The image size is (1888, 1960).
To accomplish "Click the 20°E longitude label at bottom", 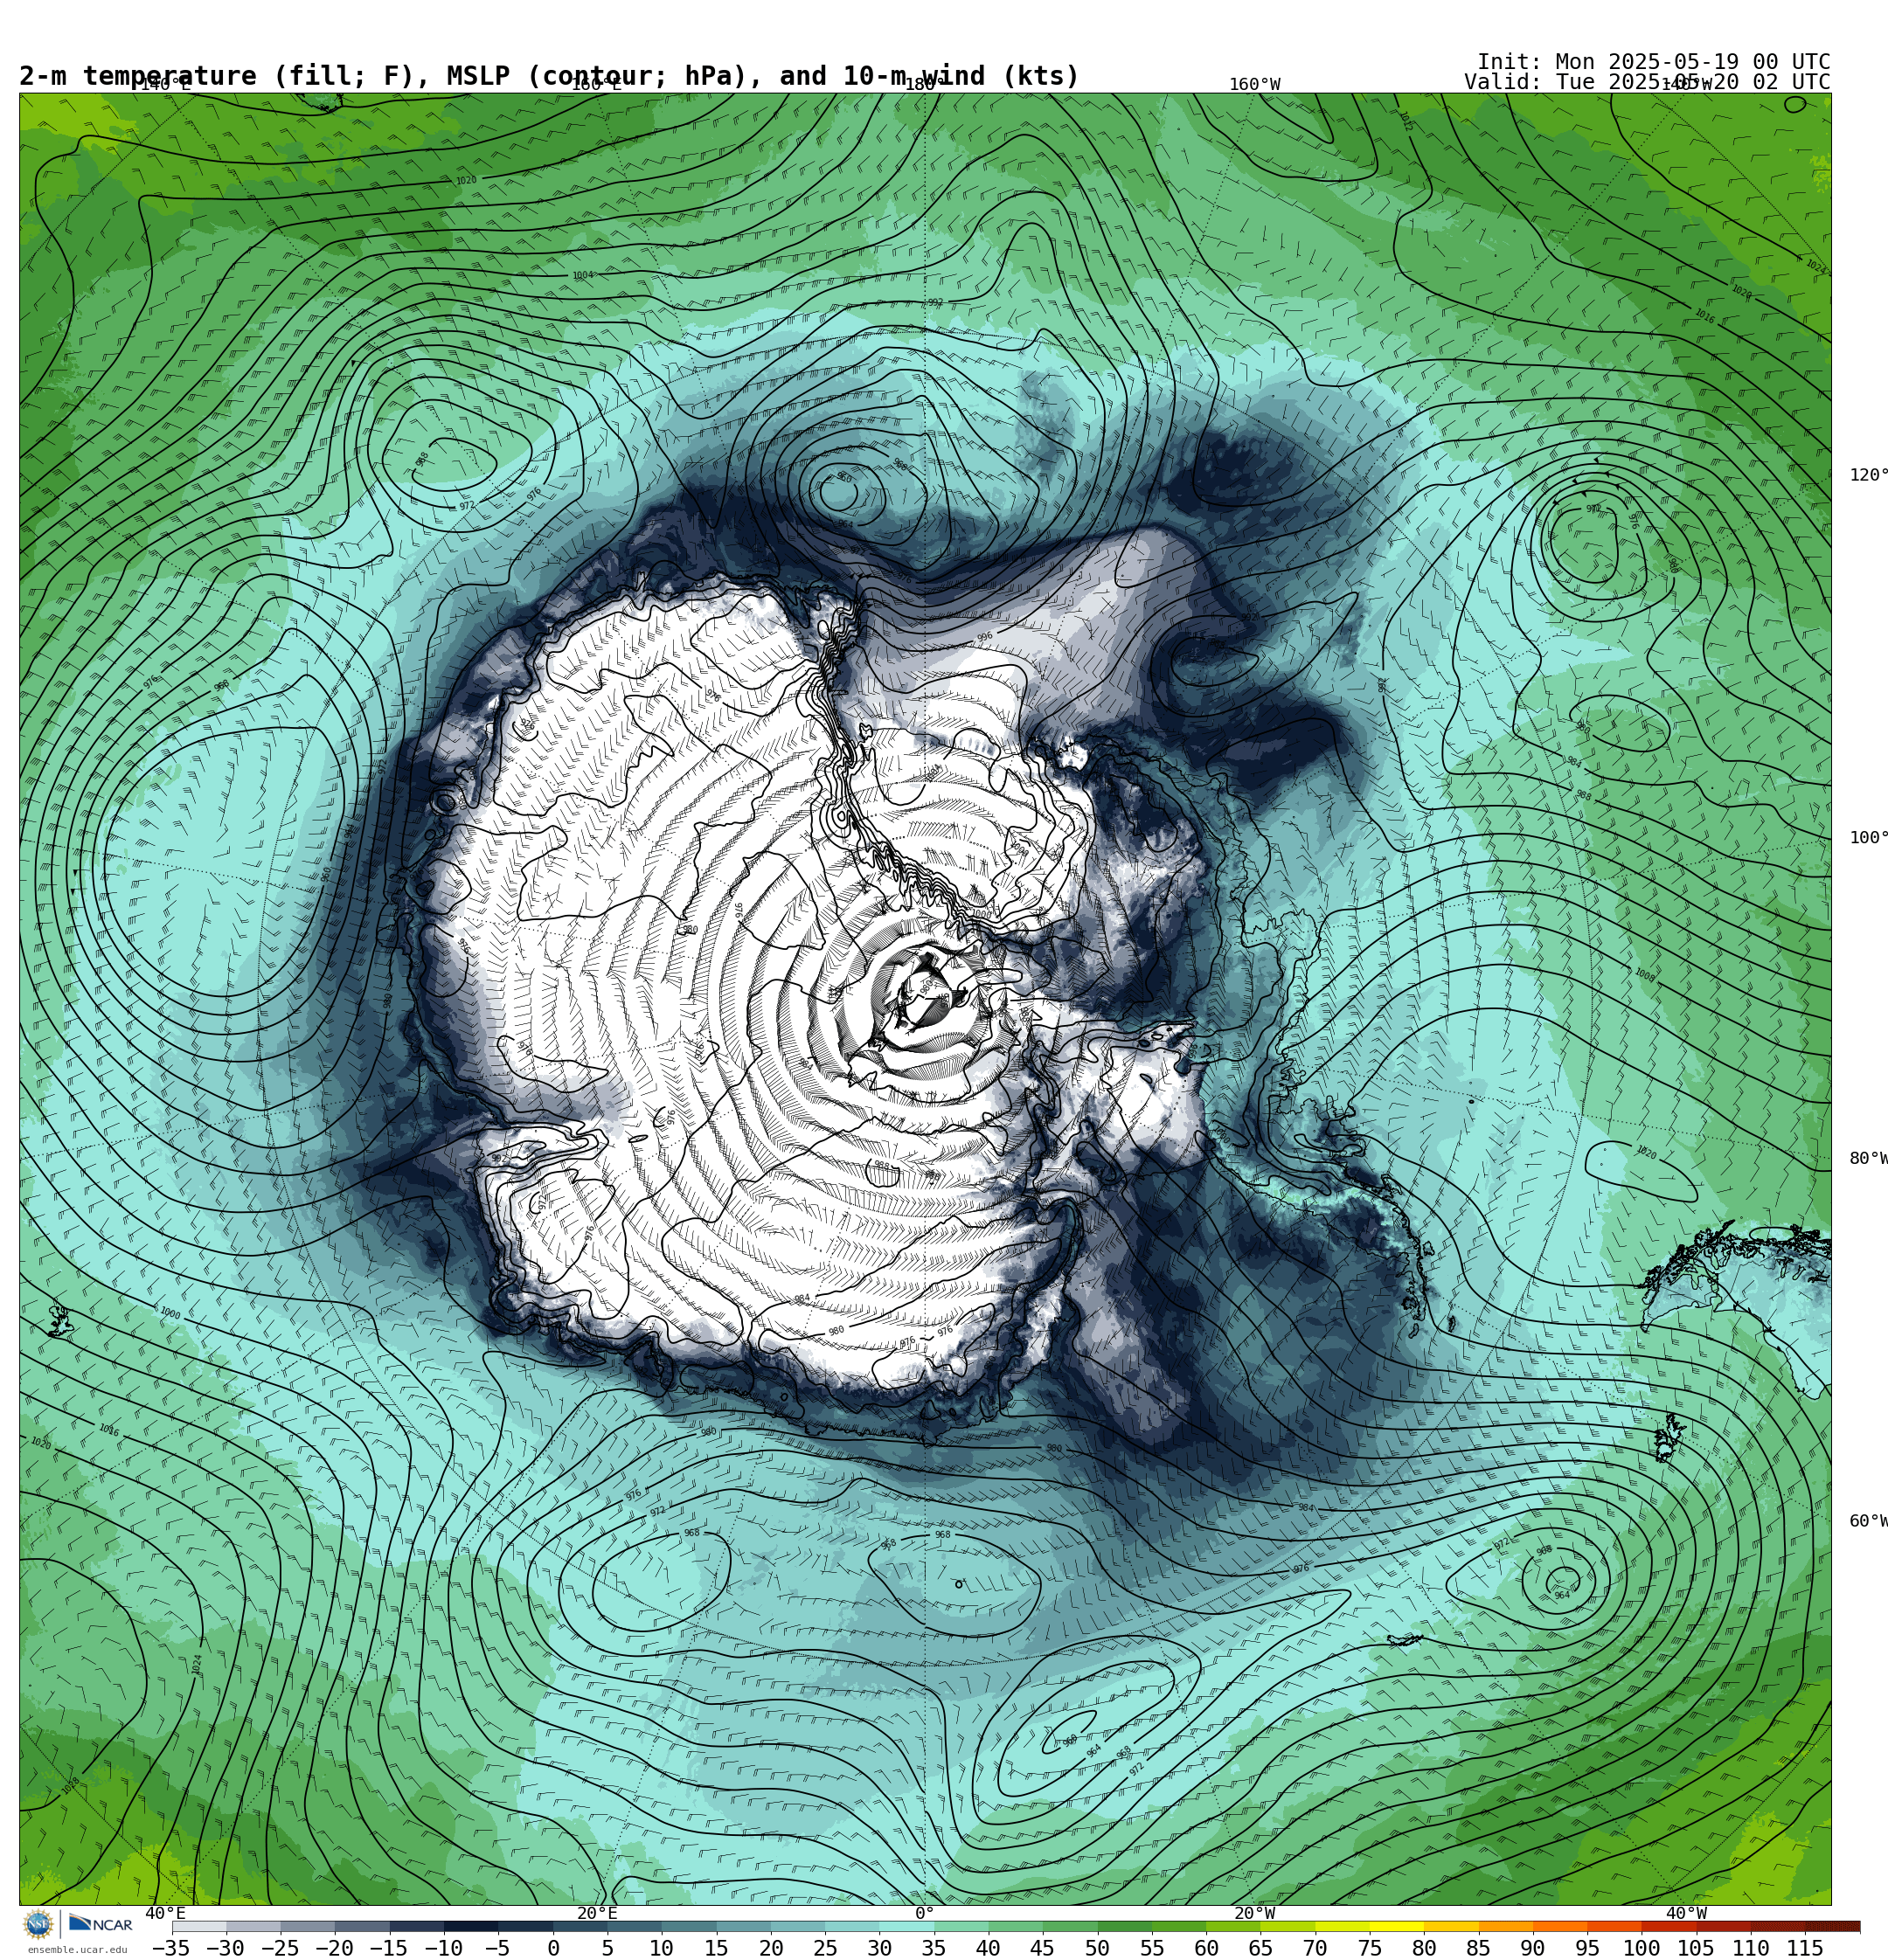I will (x=597, y=1912).
